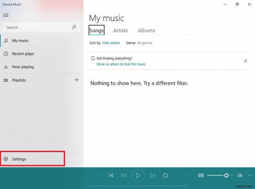Viewport: 255px width, 189px height.
Task: Switch to mini player view
Action: (240, 175)
